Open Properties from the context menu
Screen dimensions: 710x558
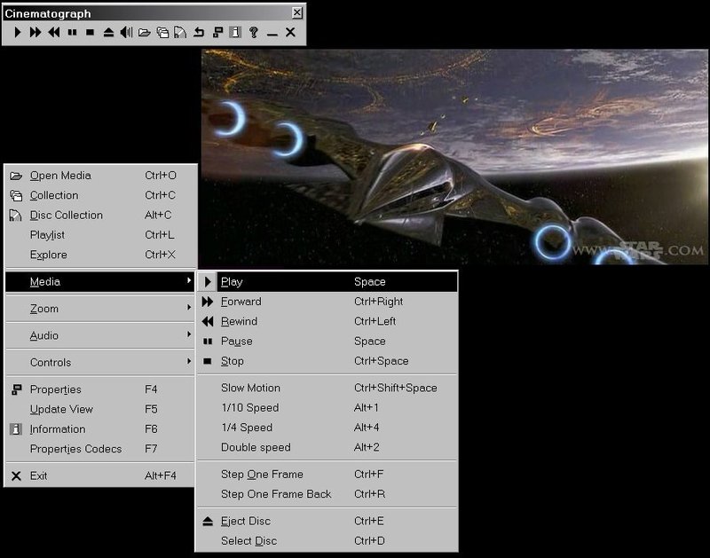click(100, 389)
